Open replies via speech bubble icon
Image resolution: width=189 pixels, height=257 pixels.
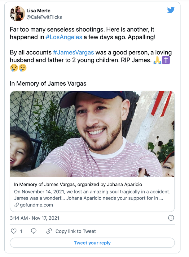[34, 231]
